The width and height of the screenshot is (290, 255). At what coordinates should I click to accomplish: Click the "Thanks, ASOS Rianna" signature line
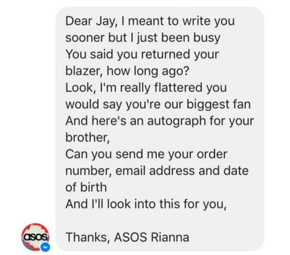click(127, 237)
